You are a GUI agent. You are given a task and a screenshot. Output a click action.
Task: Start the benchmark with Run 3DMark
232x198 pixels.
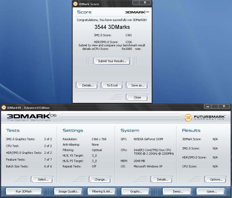(x=24, y=191)
